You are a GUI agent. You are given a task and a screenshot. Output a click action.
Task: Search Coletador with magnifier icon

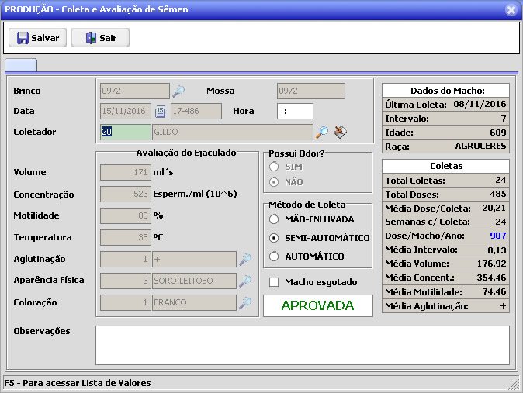pos(322,132)
